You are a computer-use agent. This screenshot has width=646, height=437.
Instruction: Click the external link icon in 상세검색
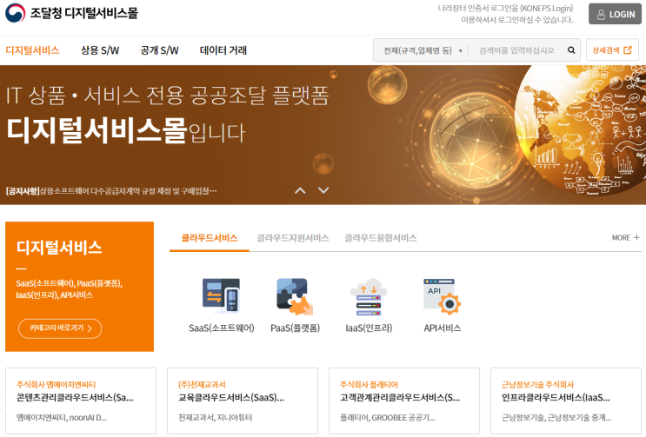(628, 50)
